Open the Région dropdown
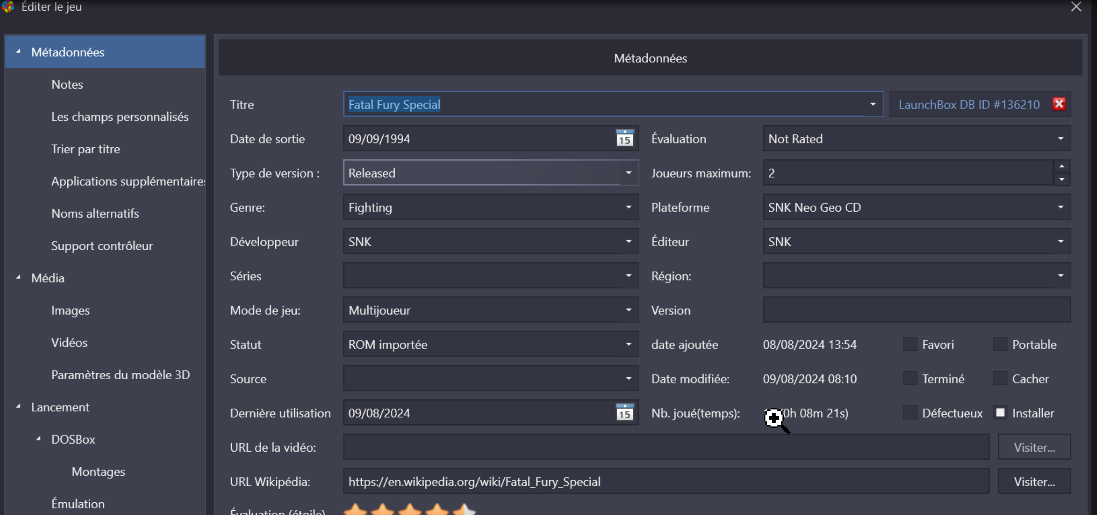 pos(1060,276)
